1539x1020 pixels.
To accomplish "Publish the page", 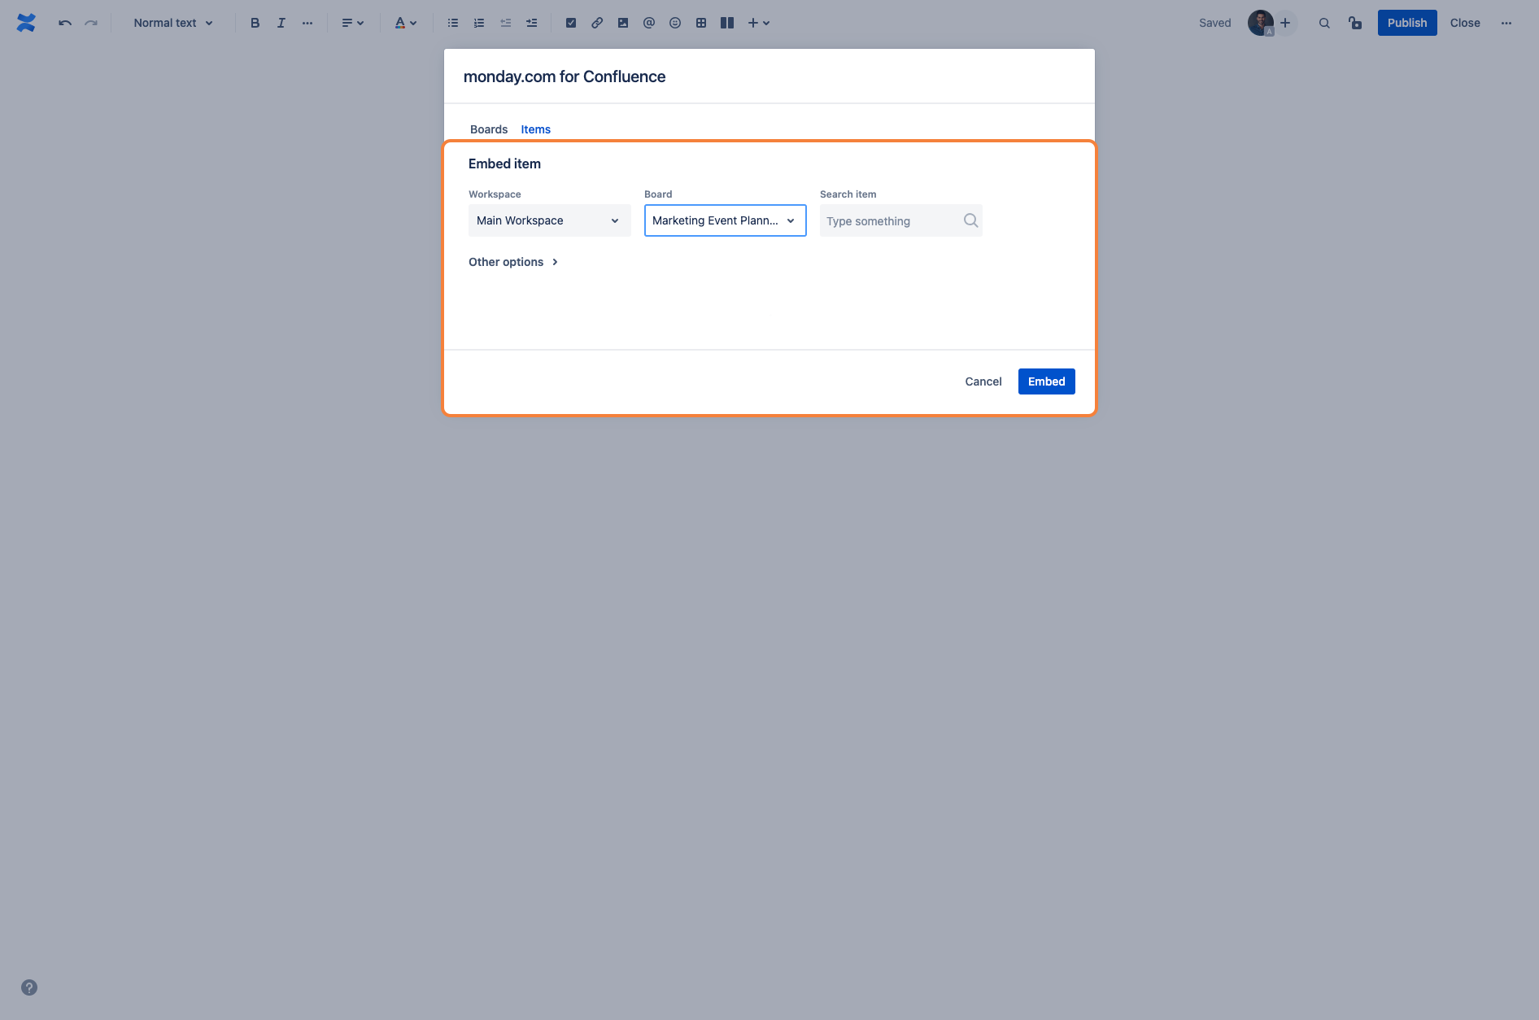I will [1407, 23].
